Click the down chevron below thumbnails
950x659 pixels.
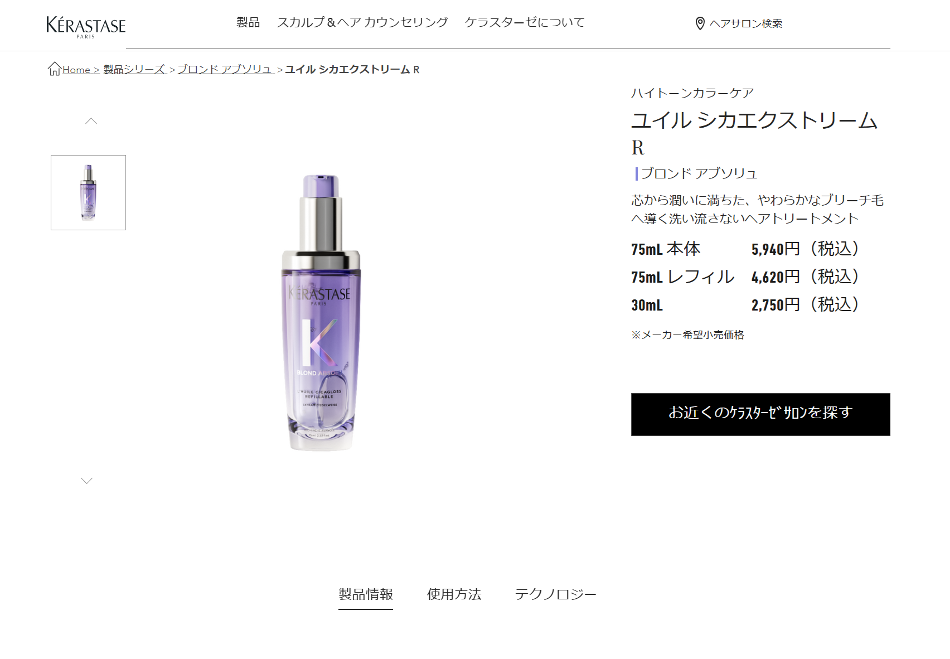coord(86,481)
